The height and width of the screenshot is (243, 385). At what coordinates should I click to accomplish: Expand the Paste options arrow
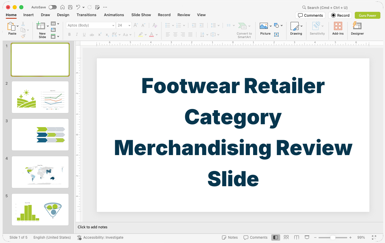18,26
